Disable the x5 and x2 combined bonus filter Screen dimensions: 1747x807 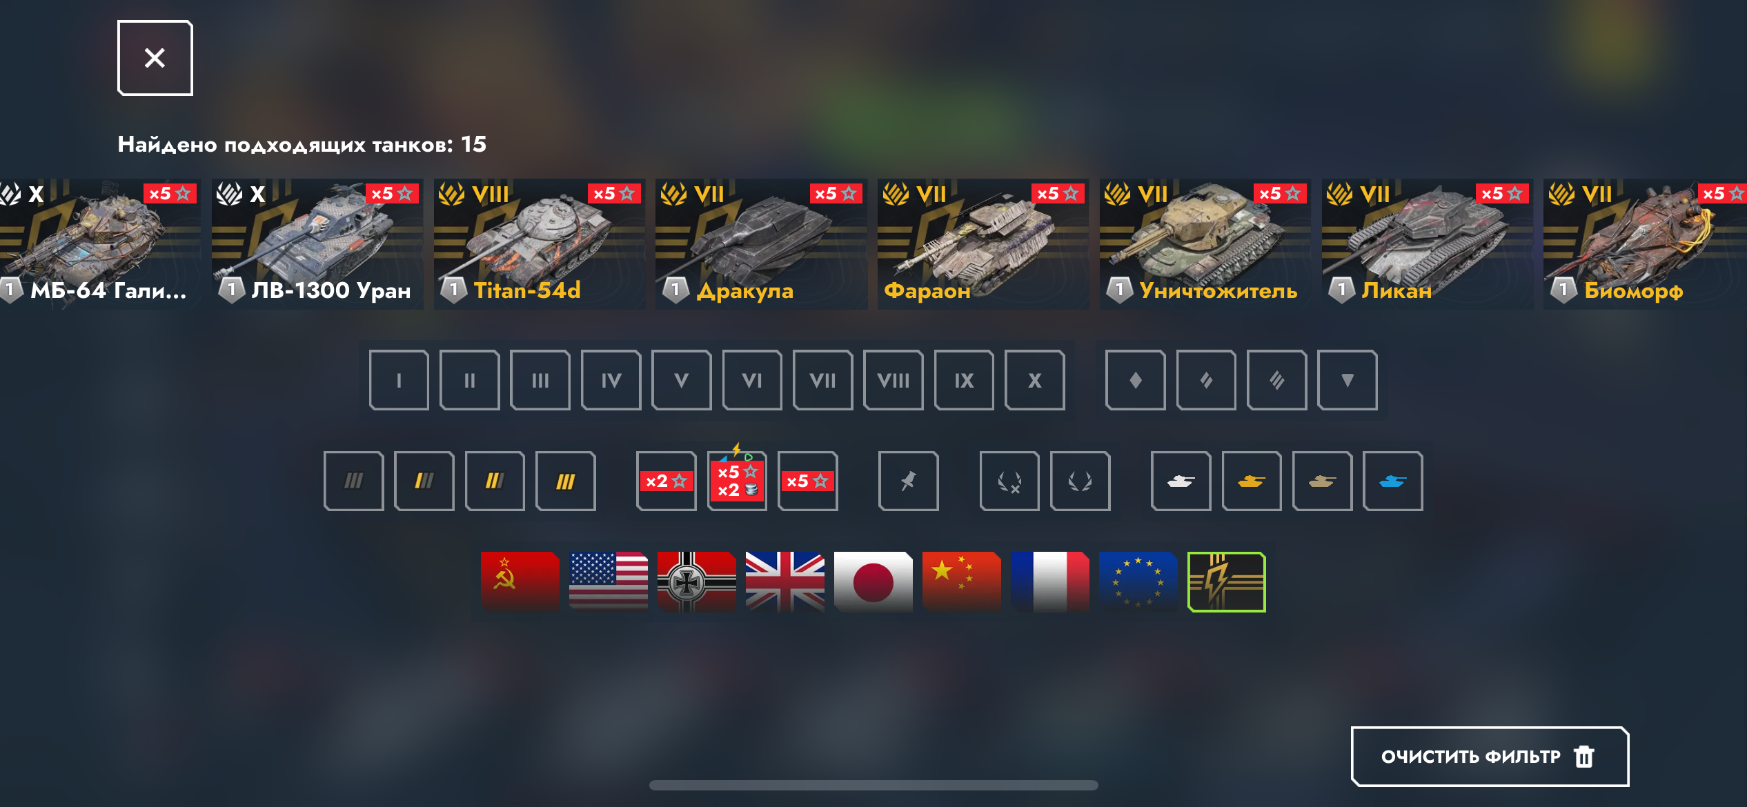click(737, 481)
